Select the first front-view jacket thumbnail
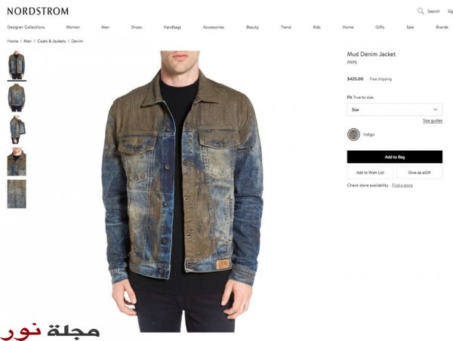 [17, 65]
